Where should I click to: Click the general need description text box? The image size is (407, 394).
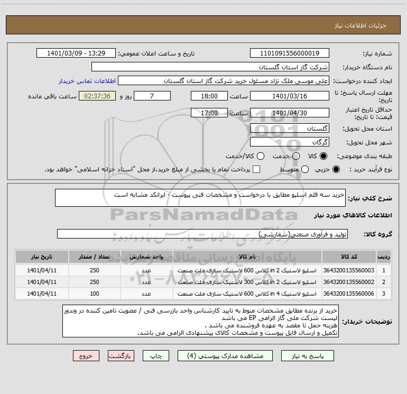click(x=200, y=198)
